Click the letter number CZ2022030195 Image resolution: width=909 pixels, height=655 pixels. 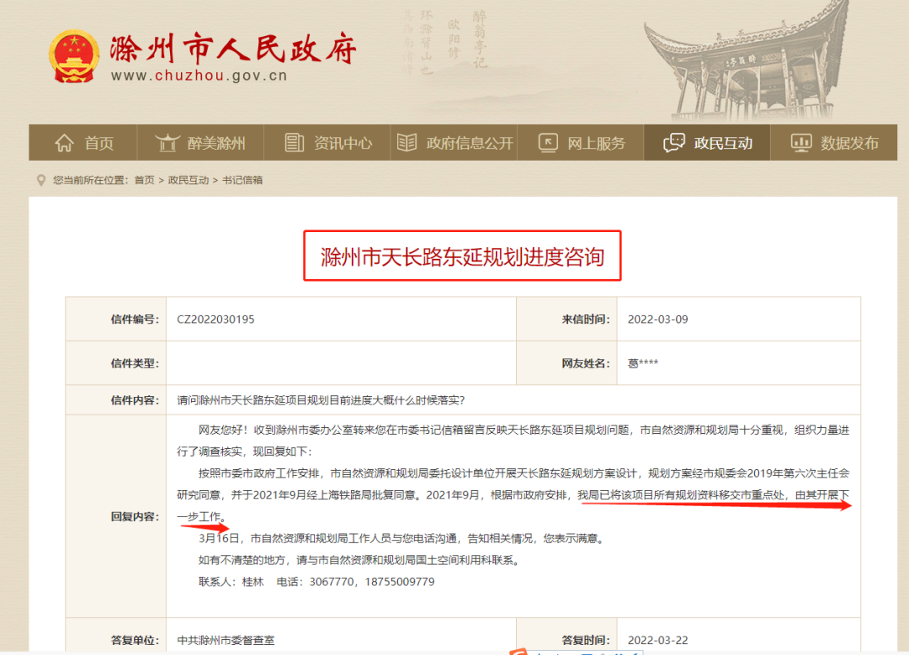pos(215,320)
